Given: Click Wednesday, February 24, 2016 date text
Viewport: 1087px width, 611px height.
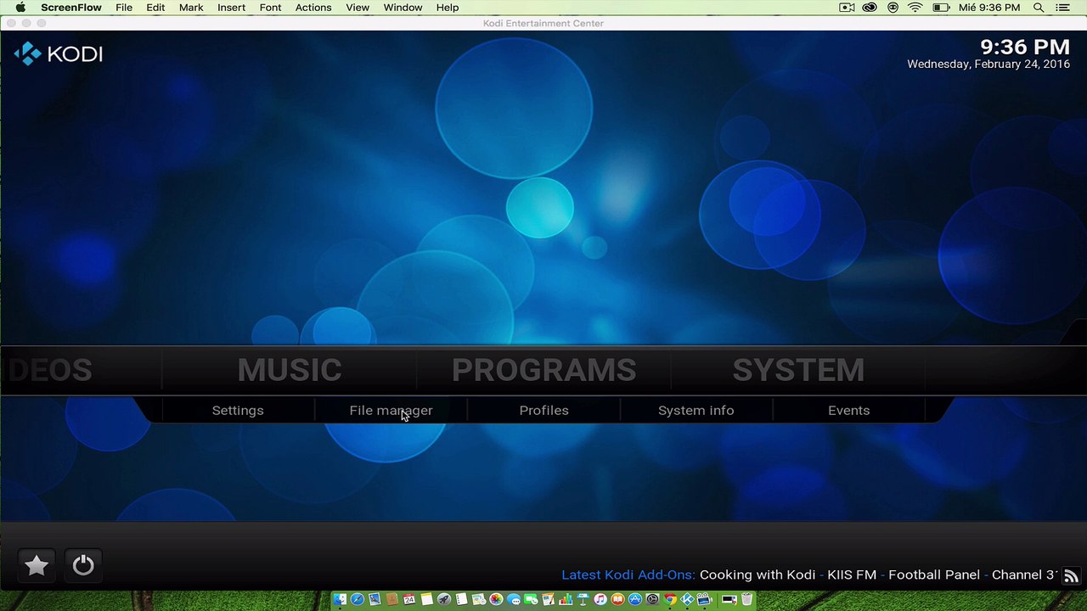Looking at the screenshot, I should pyautogui.click(x=988, y=64).
